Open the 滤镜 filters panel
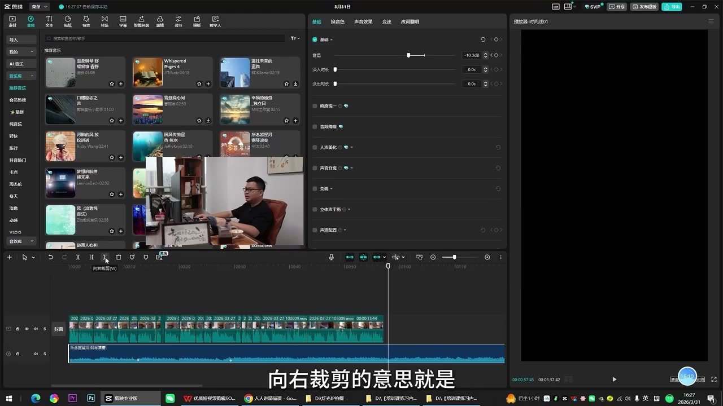Viewport: 723px width, 406px height. 160,21
